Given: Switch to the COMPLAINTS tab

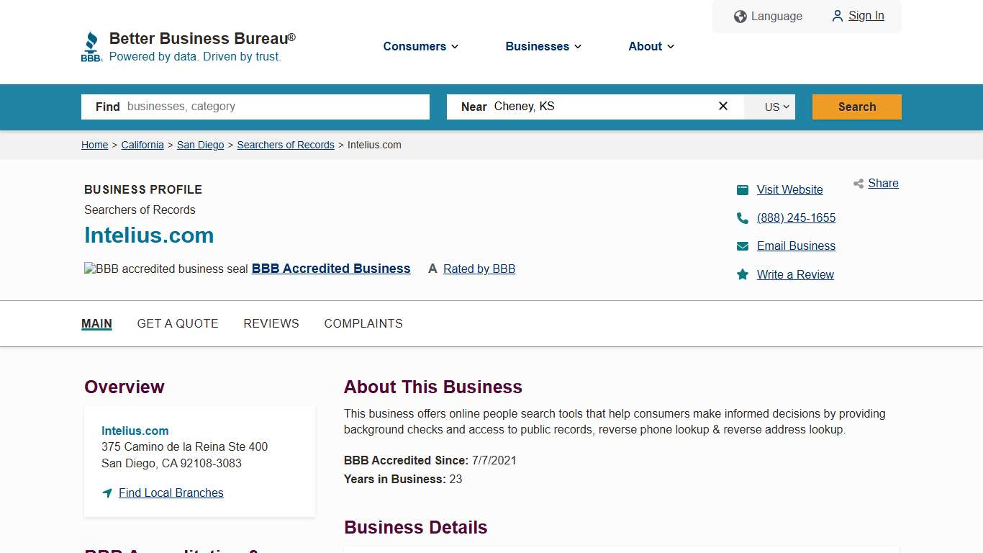Looking at the screenshot, I should [363, 323].
